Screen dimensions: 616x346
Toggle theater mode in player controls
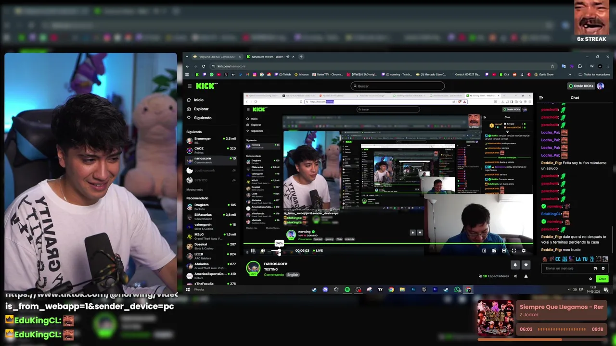[504, 250]
